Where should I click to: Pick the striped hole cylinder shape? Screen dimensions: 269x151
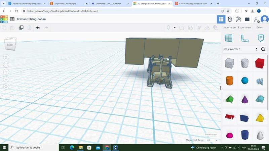pyautogui.click(x=245, y=63)
